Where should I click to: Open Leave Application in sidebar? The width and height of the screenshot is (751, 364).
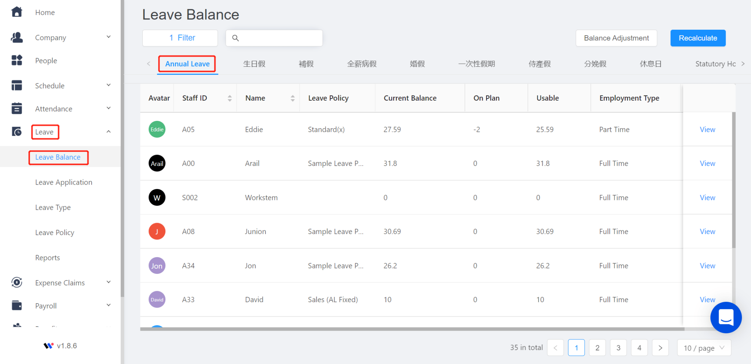63,182
